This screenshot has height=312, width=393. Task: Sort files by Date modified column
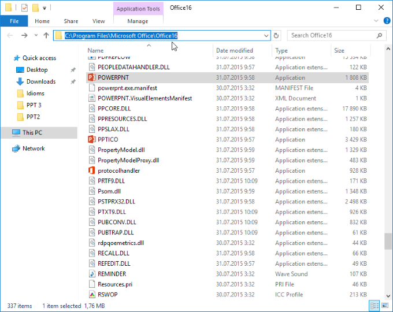[x=234, y=51]
